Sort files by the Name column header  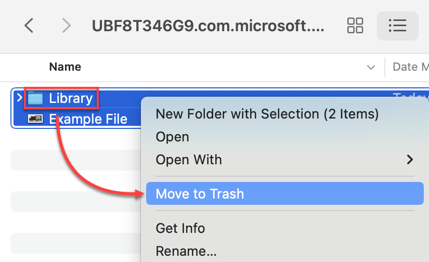point(65,67)
